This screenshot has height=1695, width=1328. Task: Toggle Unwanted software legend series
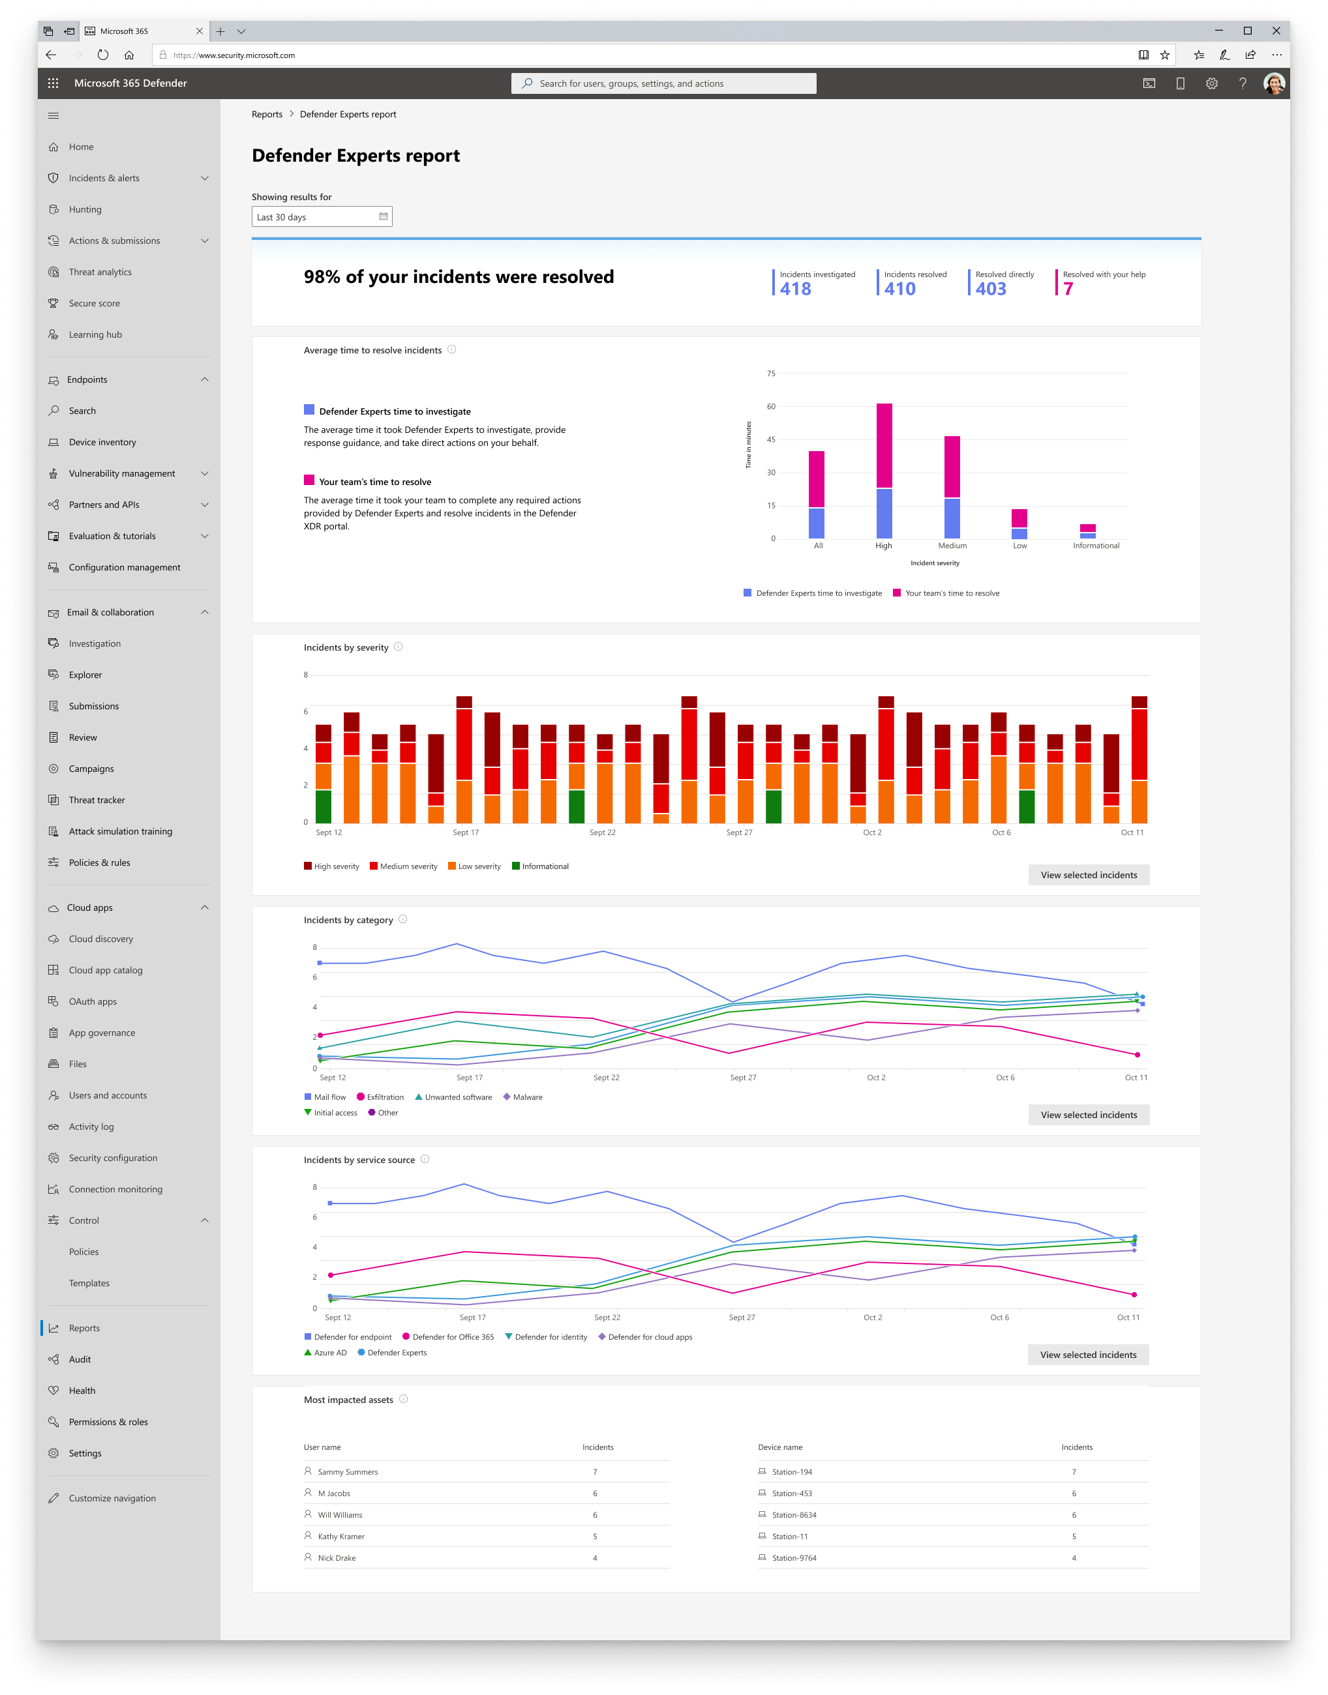coord(453,1097)
